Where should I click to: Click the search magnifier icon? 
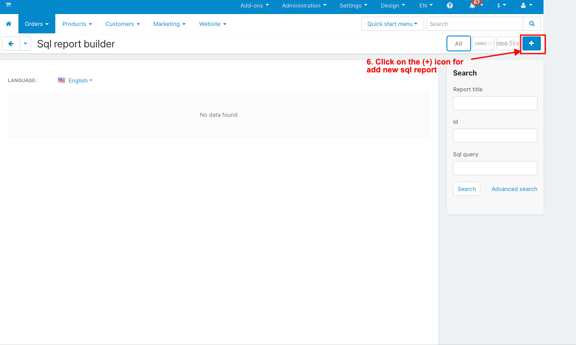tap(532, 24)
